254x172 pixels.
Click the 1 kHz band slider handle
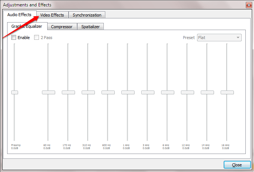coord(128,92)
